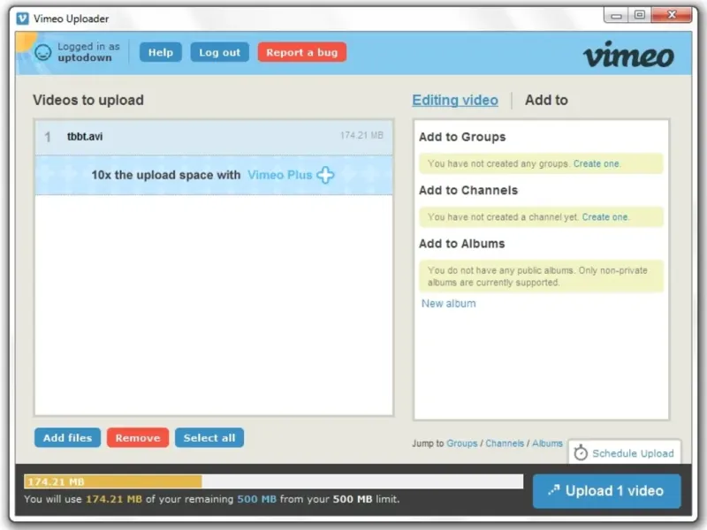Select the Add to tab

point(546,100)
